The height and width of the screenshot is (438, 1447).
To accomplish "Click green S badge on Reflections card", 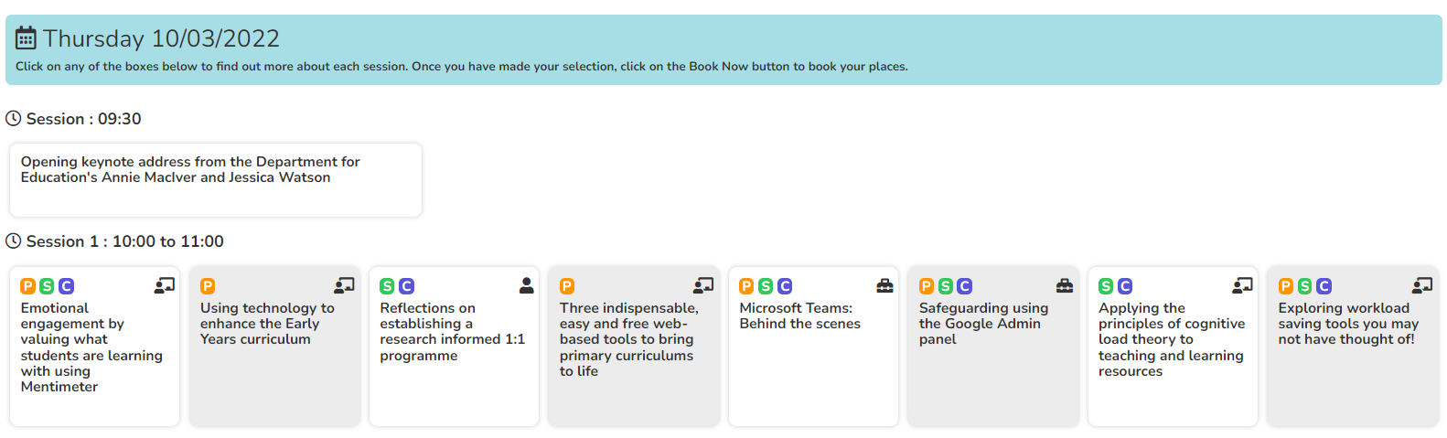I will pyautogui.click(x=388, y=286).
